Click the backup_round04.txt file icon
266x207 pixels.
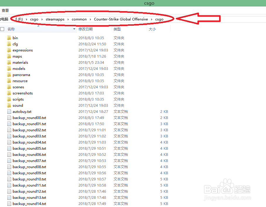pyautogui.click(x=9, y=142)
